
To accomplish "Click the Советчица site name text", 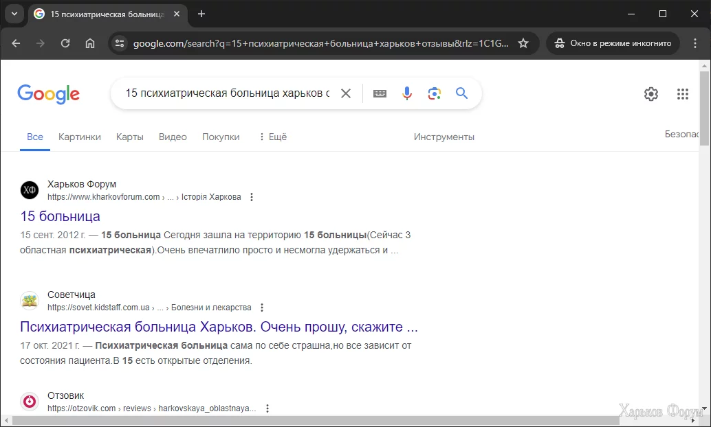I will click(x=72, y=295).
